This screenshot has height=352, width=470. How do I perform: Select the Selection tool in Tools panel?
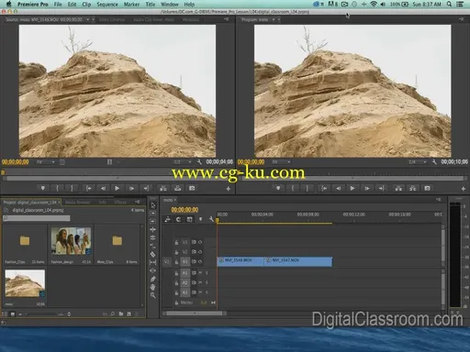153,205
